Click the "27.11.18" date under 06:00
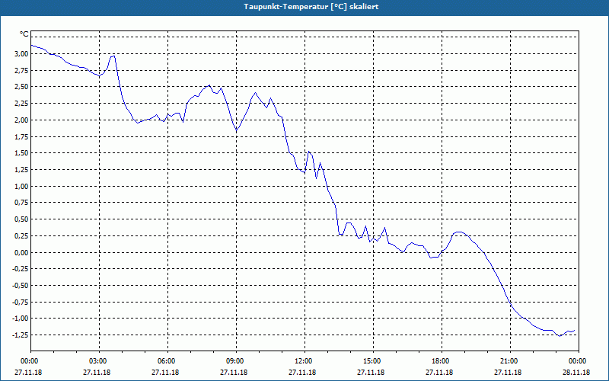This screenshot has width=609, height=381. (165, 373)
